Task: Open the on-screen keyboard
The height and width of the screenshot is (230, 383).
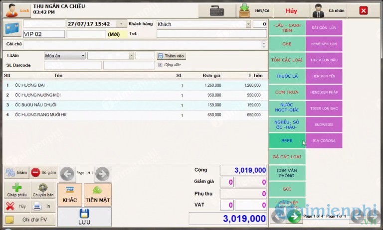Action: point(216,10)
